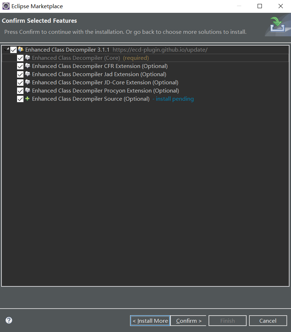
Task: Uncheck the Jad Extension checkbox
Action: tap(20, 74)
